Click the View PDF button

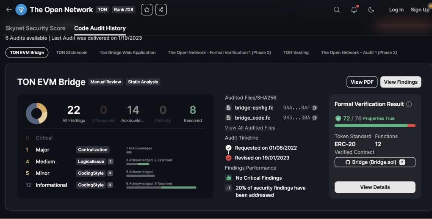coord(362,82)
